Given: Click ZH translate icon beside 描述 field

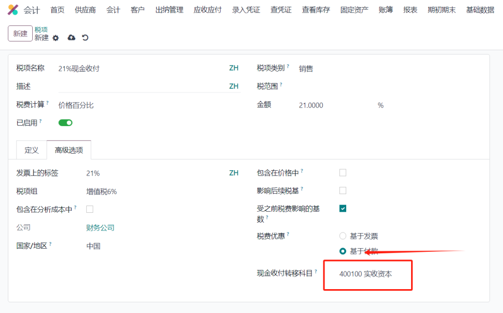Looking at the screenshot, I should pyautogui.click(x=234, y=86).
